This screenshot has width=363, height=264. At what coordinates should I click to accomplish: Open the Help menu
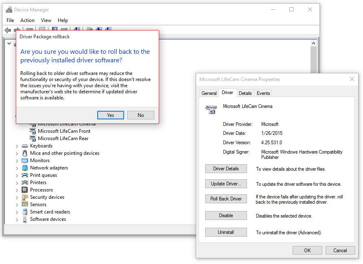coord(63,20)
